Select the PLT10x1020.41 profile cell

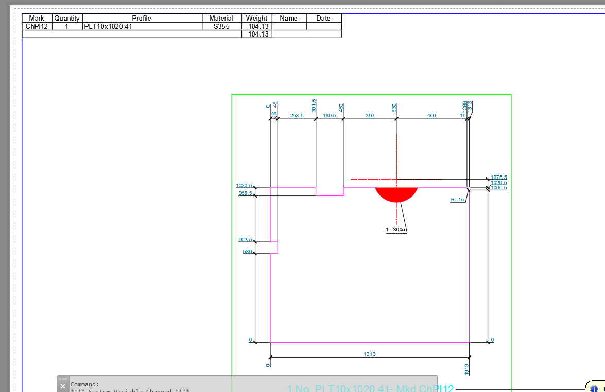point(109,26)
